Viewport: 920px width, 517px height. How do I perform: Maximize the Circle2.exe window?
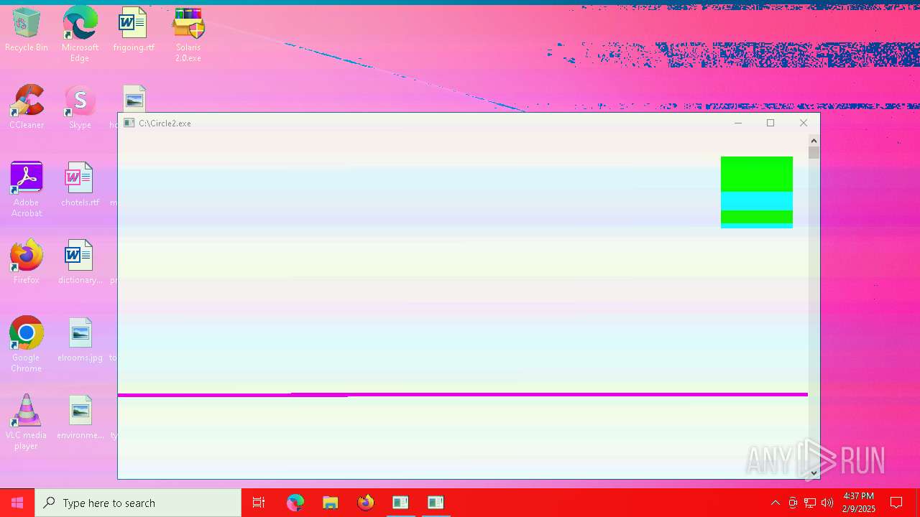(770, 123)
